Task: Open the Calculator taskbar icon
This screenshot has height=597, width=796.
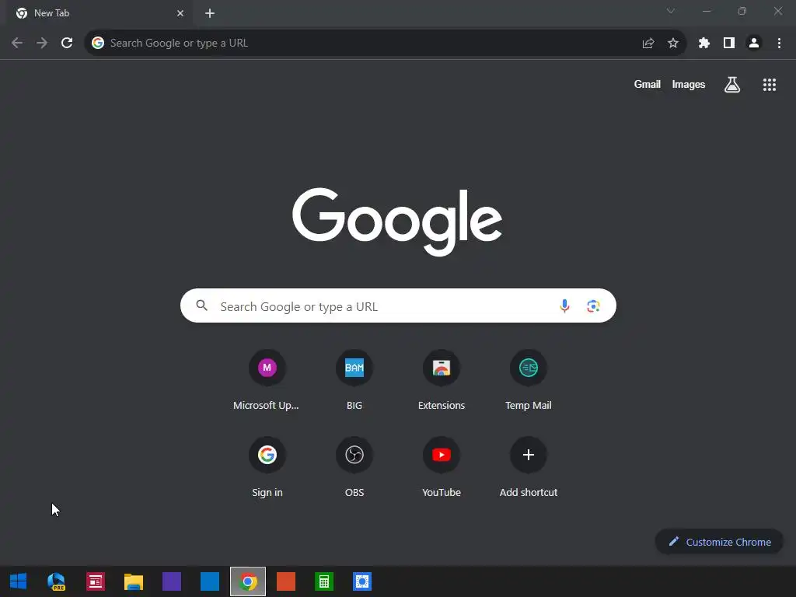Action: pyautogui.click(x=324, y=581)
